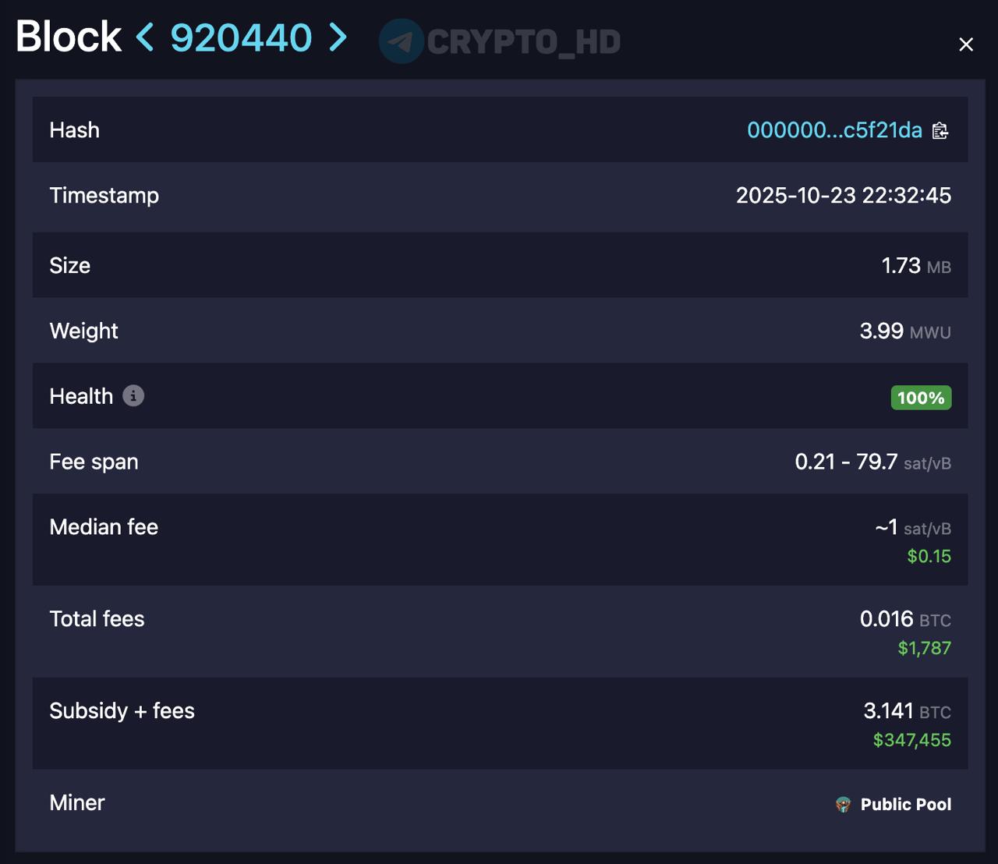Image resolution: width=998 pixels, height=864 pixels.
Task: Click the timestamp value 2025-10-23 22:32:45
Action: pos(843,196)
